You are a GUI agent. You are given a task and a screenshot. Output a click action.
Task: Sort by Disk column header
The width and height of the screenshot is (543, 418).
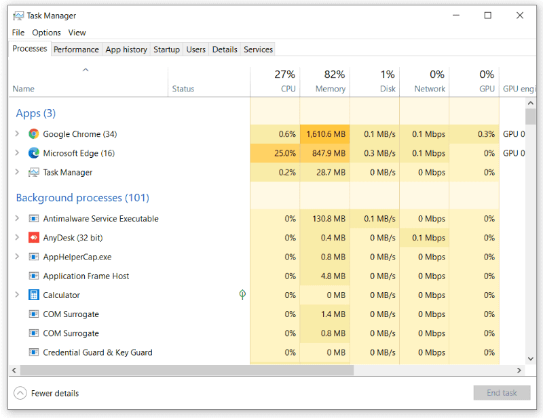point(375,81)
